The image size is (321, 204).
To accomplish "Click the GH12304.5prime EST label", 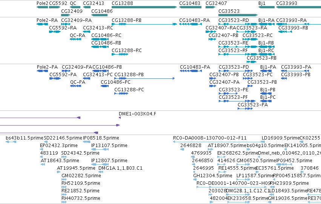I will 213,176.
